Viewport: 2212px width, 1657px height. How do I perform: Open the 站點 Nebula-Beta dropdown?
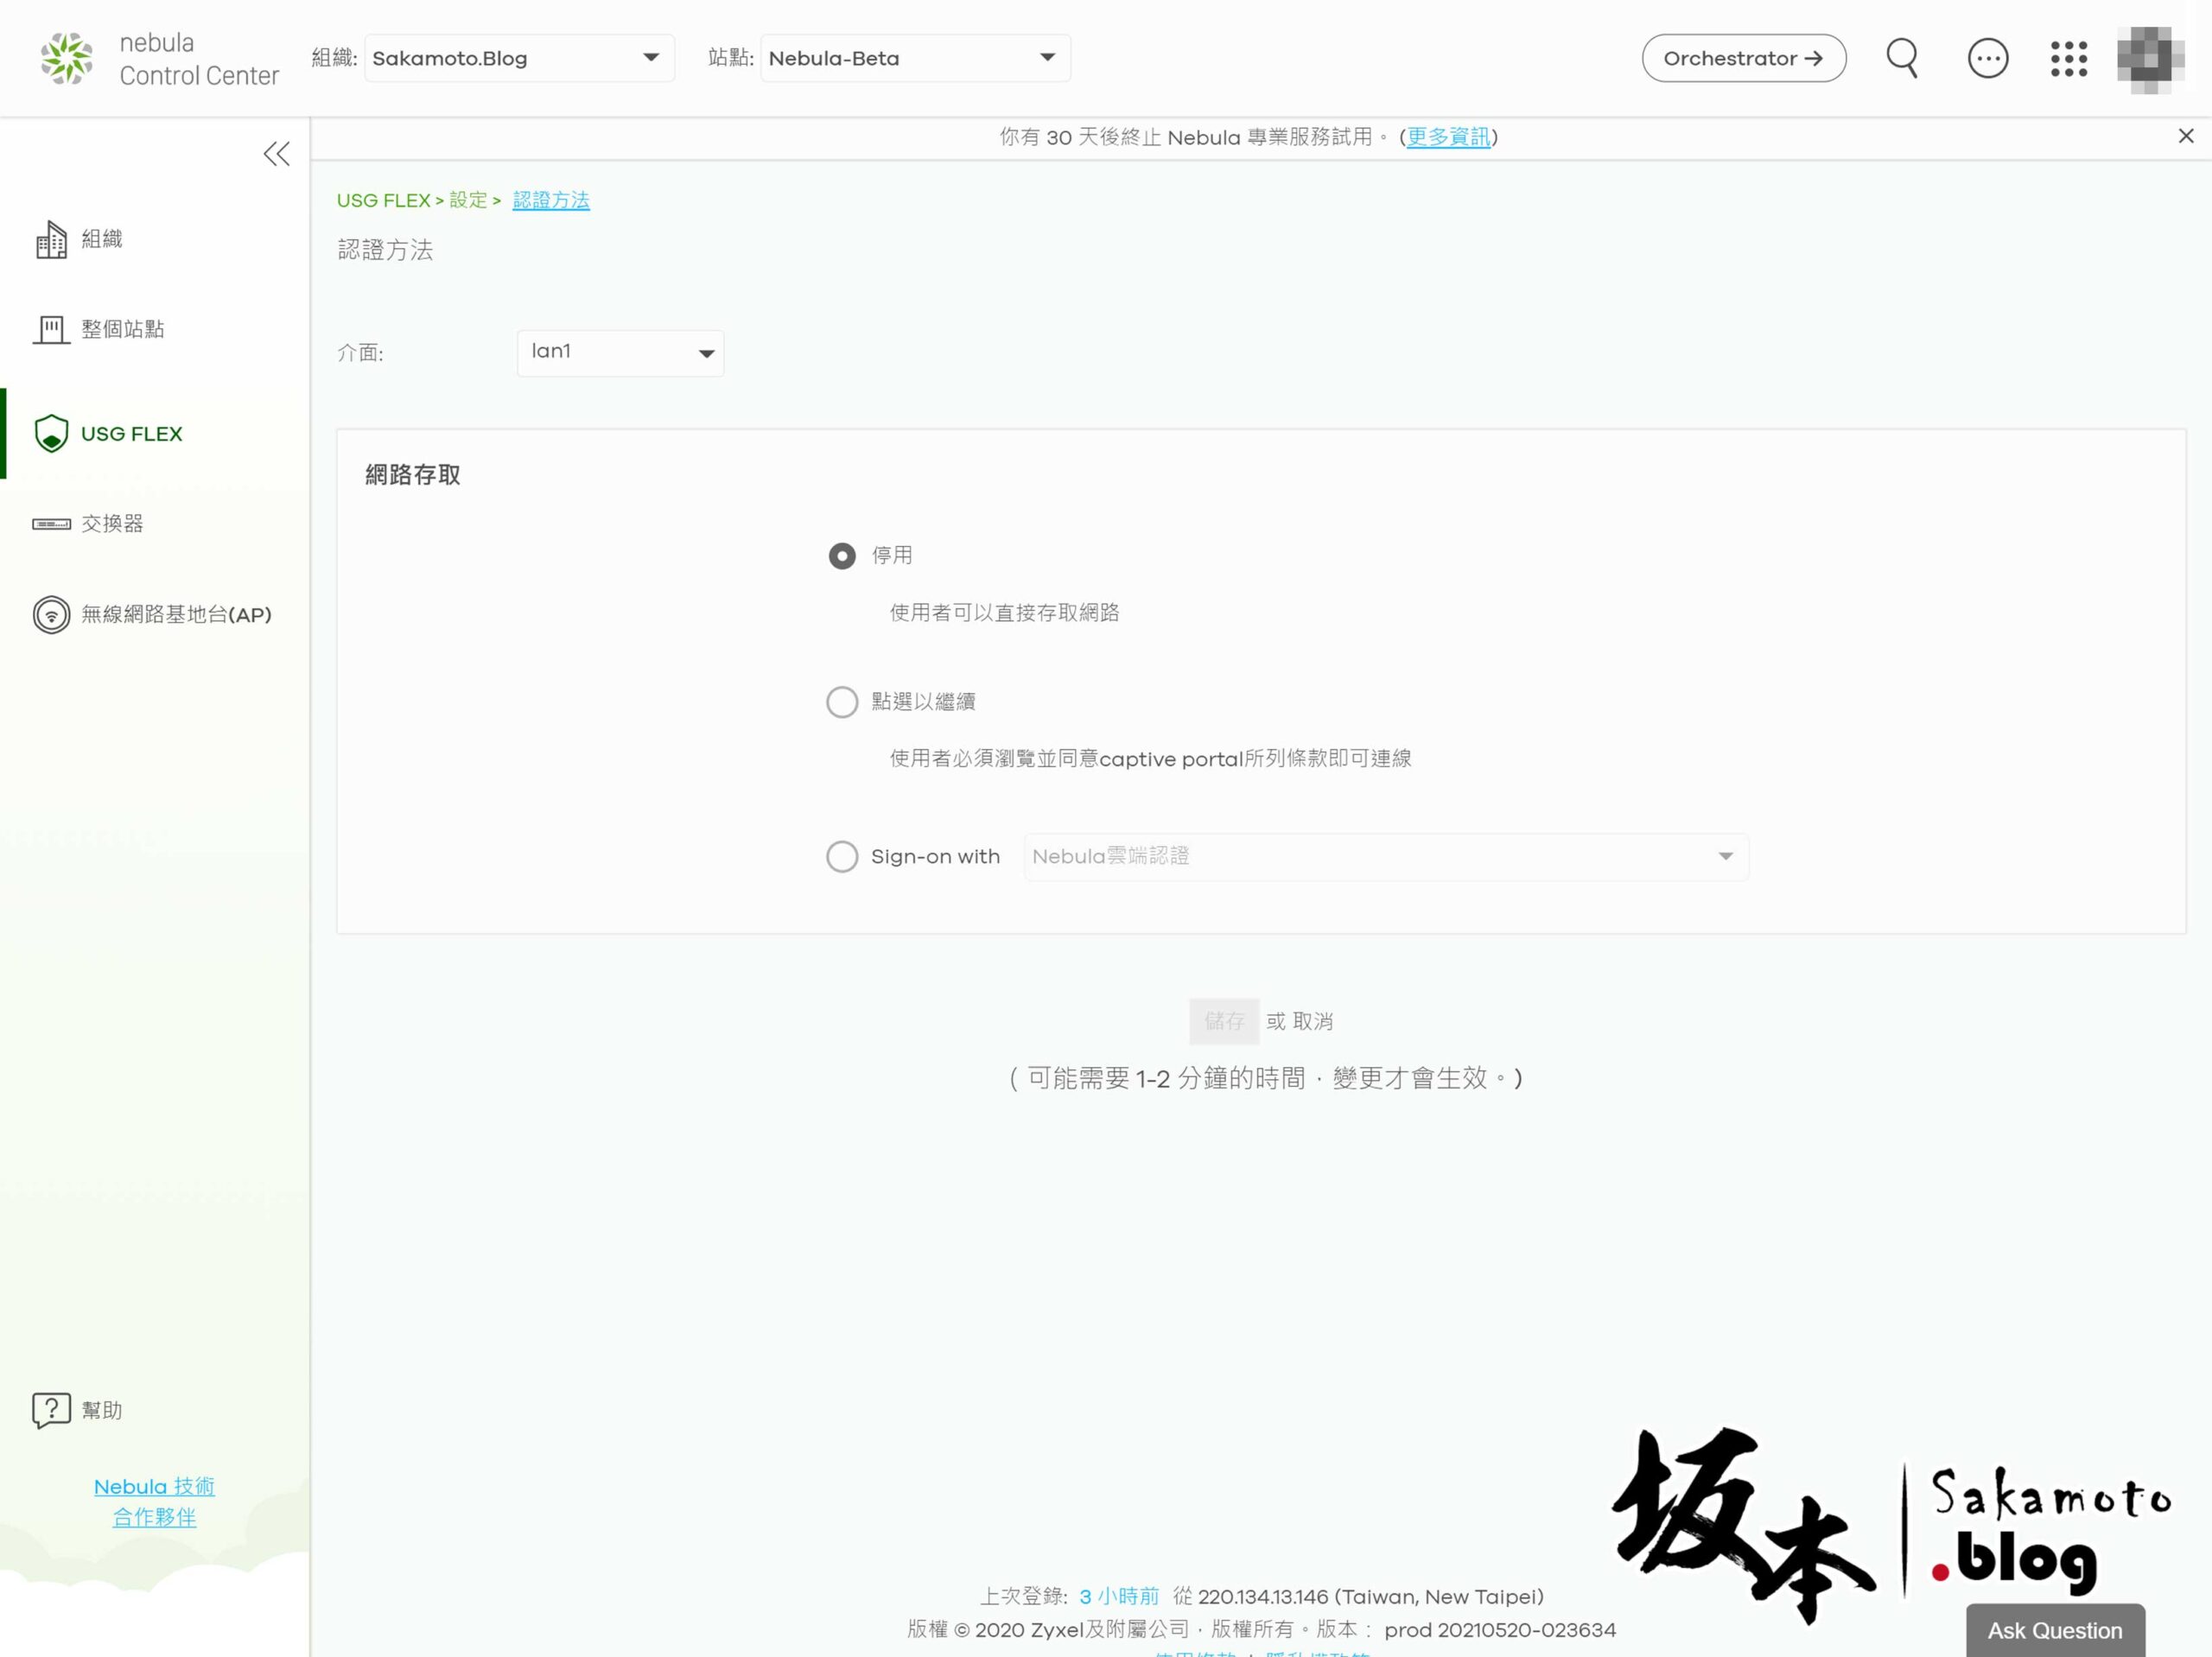(915, 58)
